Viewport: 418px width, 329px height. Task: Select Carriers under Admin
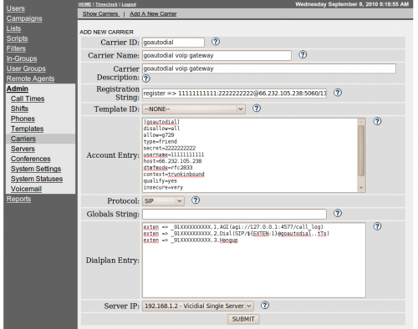click(x=23, y=139)
